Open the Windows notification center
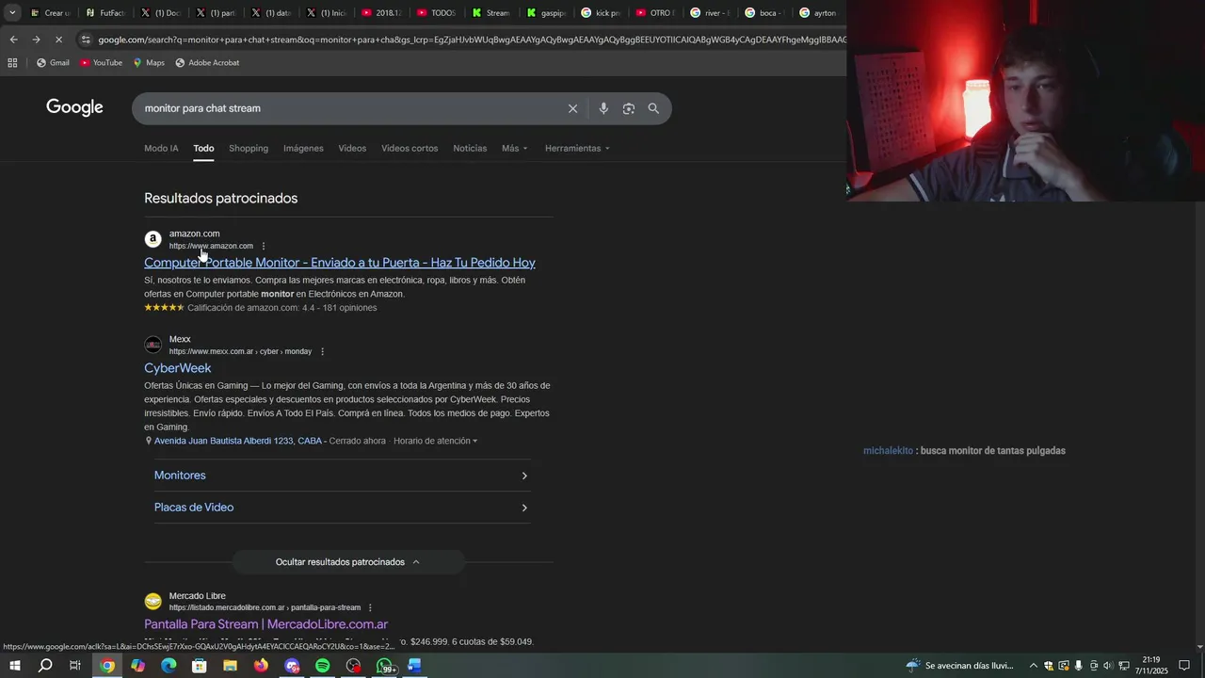 [1184, 666]
